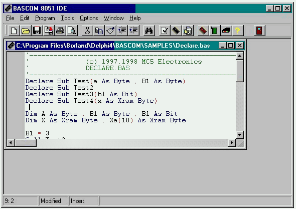
Task: Save the file with floppy disk icon
Action: tap(37, 31)
